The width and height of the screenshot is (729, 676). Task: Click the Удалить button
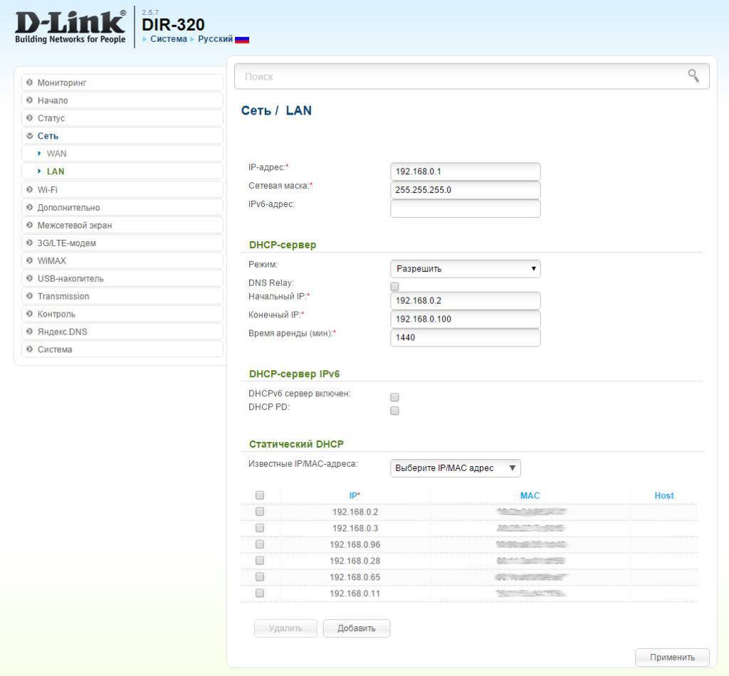coord(285,628)
